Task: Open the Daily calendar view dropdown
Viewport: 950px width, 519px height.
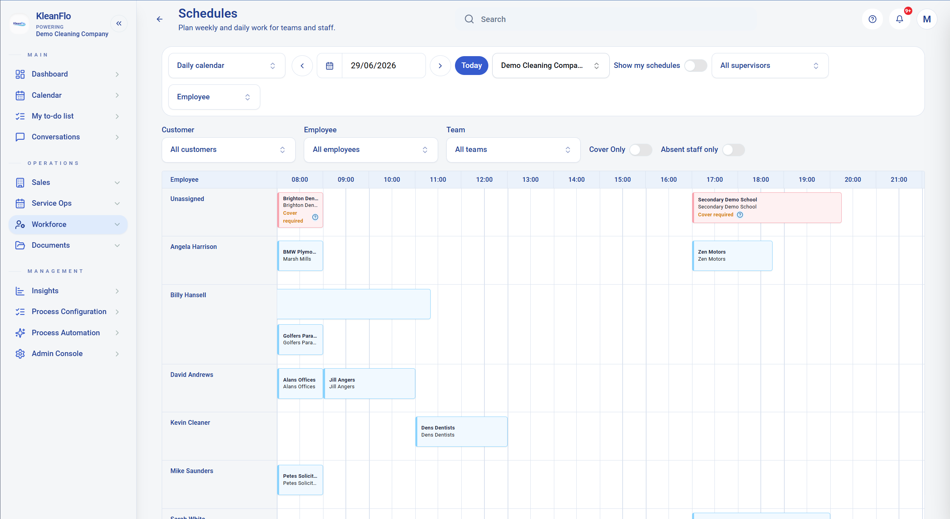Action: click(227, 66)
